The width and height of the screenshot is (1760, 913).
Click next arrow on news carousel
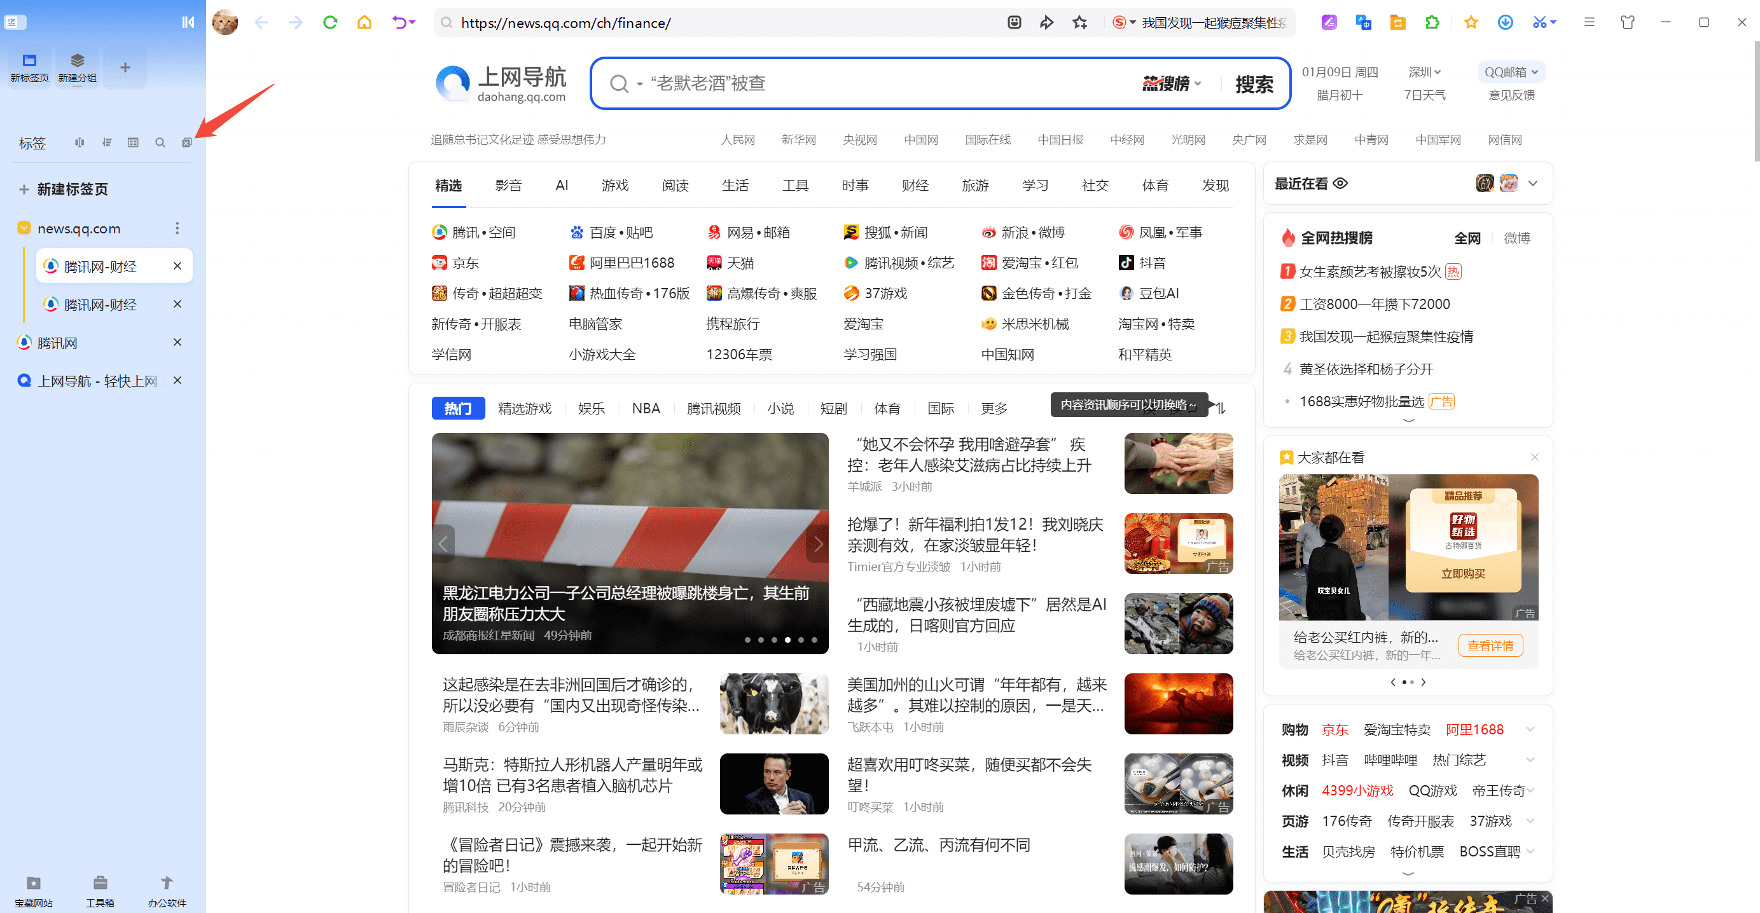[818, 544]
